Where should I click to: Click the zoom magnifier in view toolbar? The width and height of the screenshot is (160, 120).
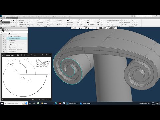76,28
